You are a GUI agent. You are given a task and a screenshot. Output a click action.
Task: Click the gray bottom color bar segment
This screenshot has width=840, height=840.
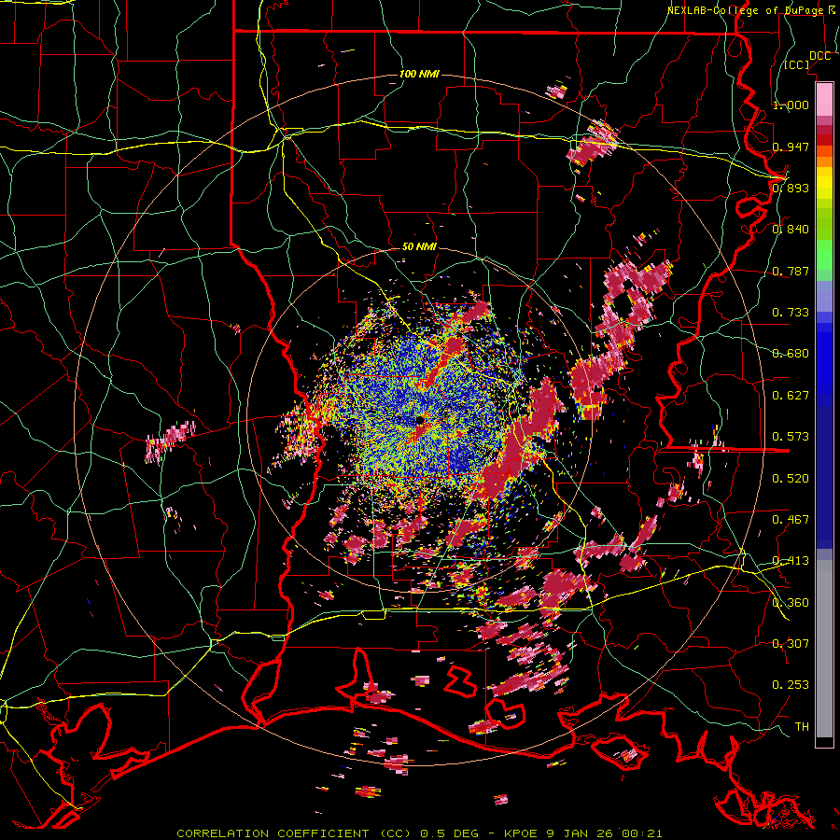[x=824, y=649]
